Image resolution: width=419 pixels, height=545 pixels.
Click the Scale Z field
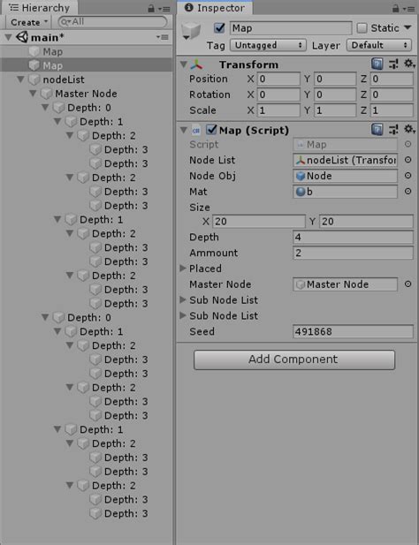point(392,110)
